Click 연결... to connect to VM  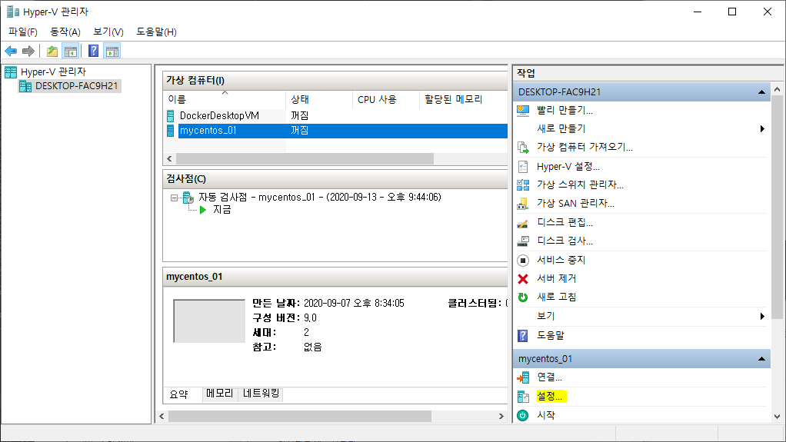[x=549, y=377]
